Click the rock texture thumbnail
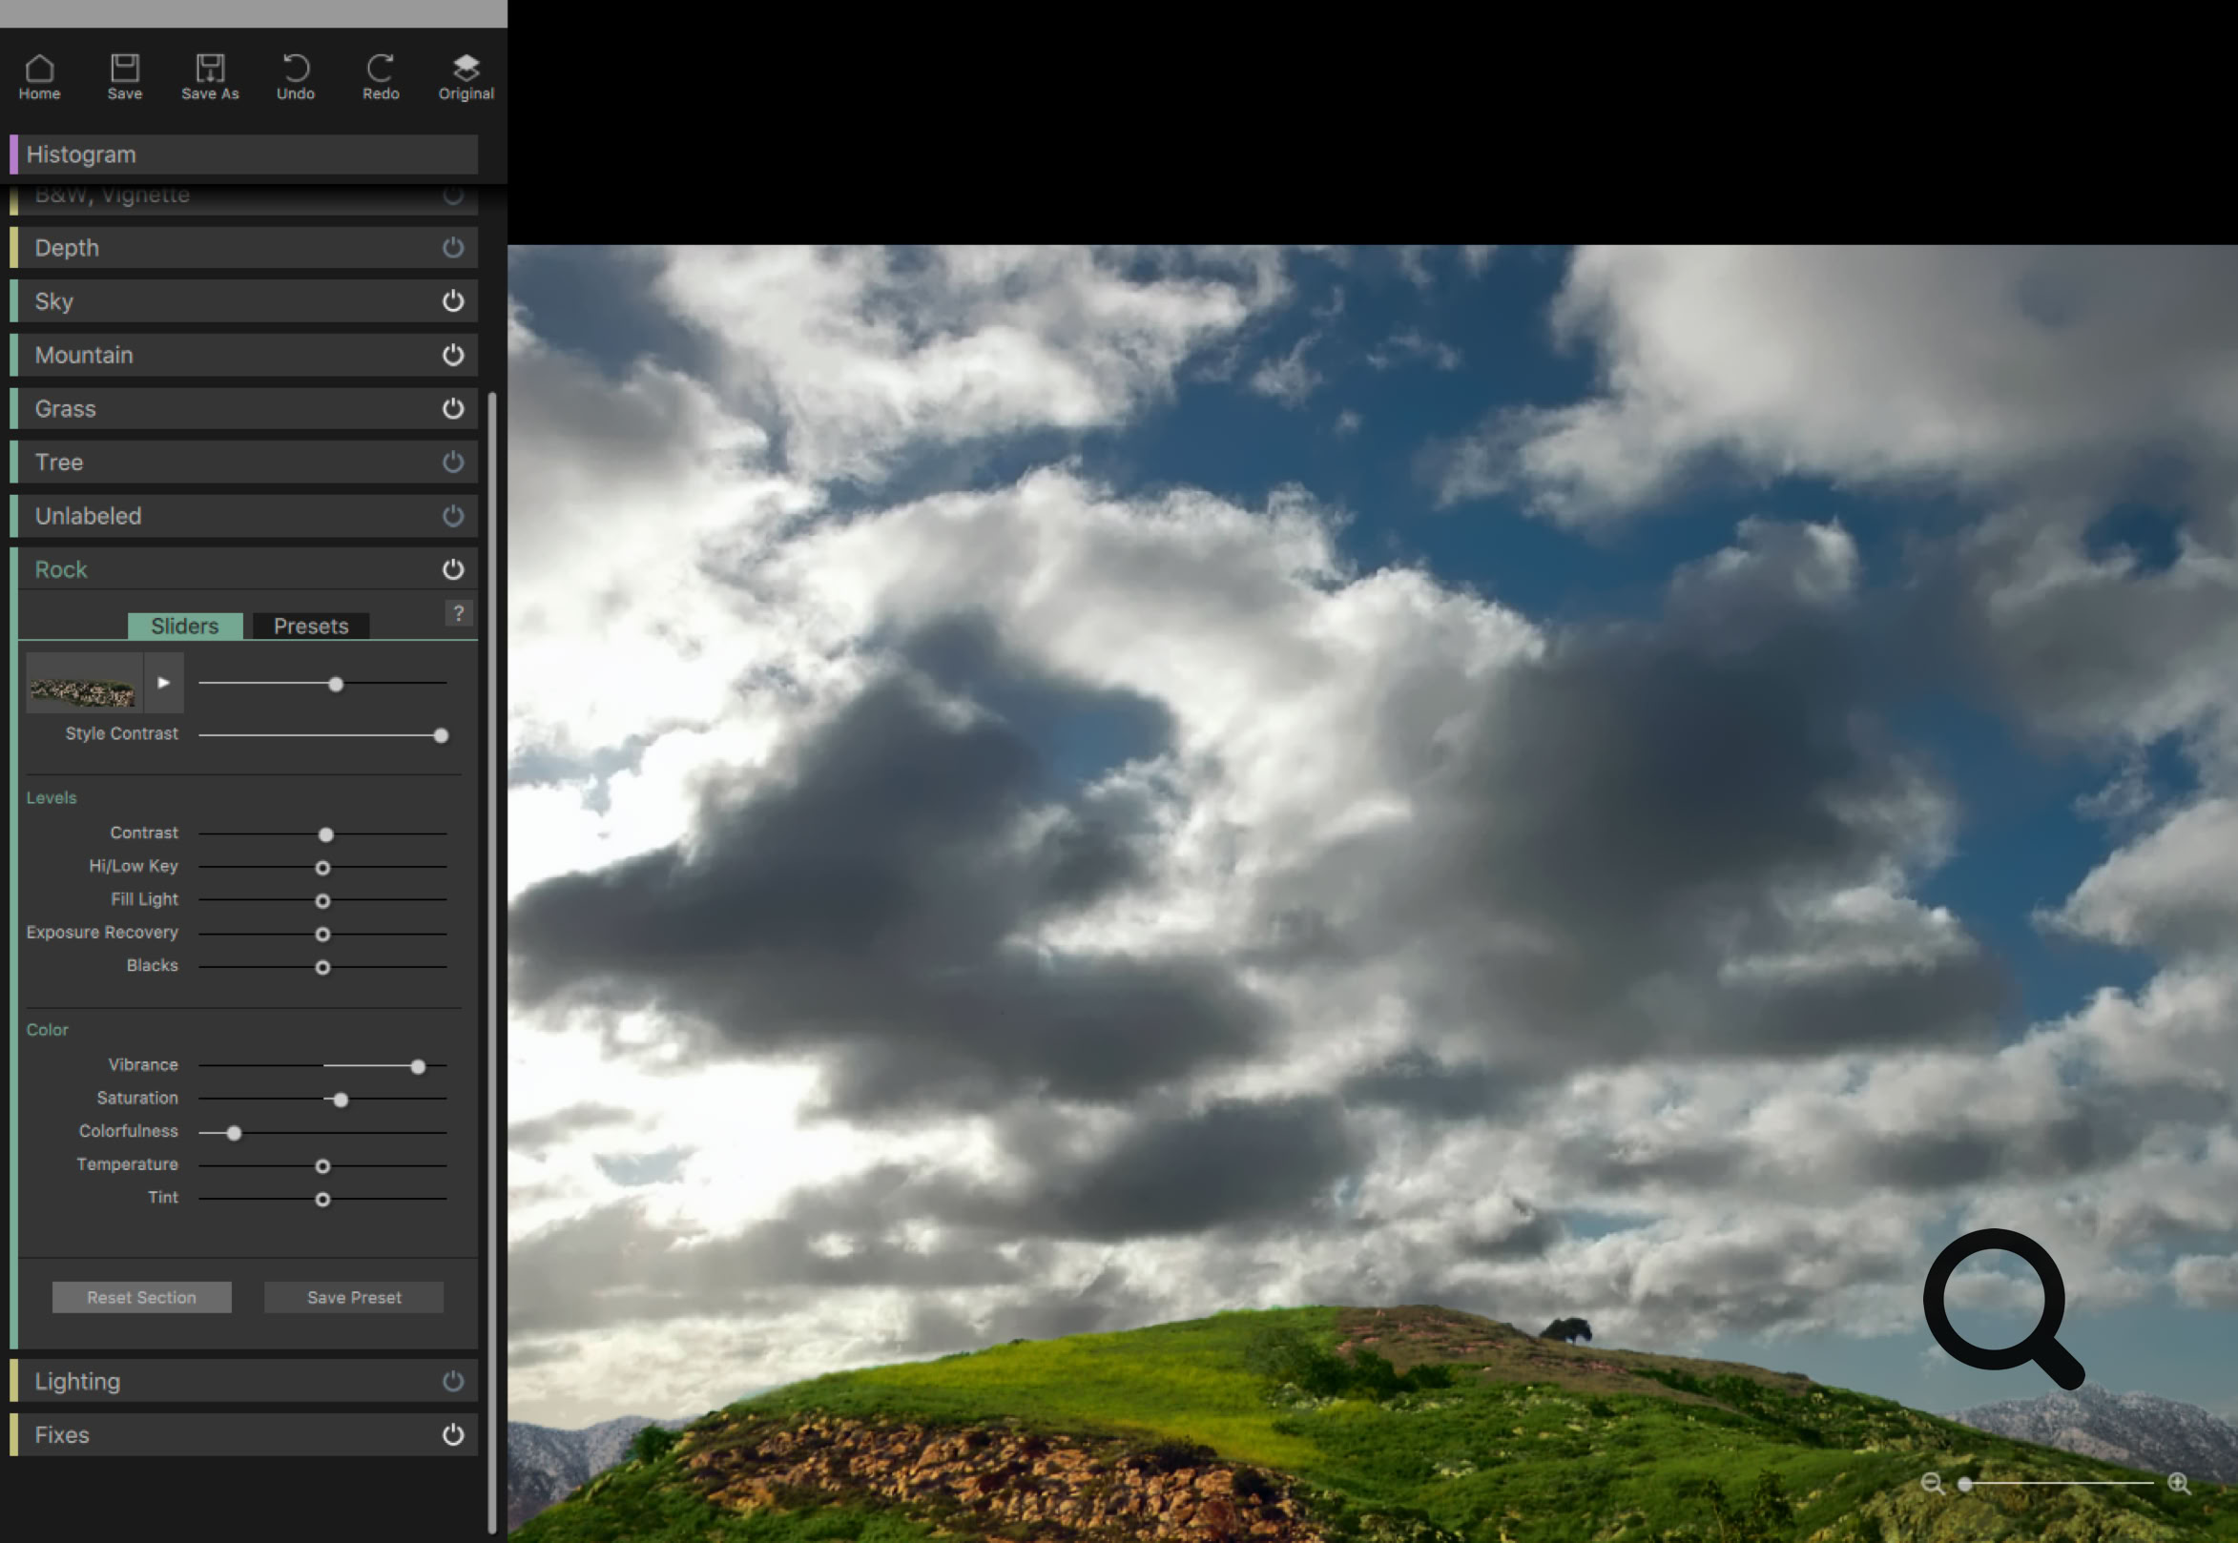 [x=83, y=683]
